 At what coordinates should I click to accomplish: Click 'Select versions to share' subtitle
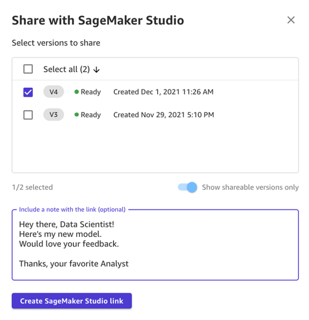point(56,43)
